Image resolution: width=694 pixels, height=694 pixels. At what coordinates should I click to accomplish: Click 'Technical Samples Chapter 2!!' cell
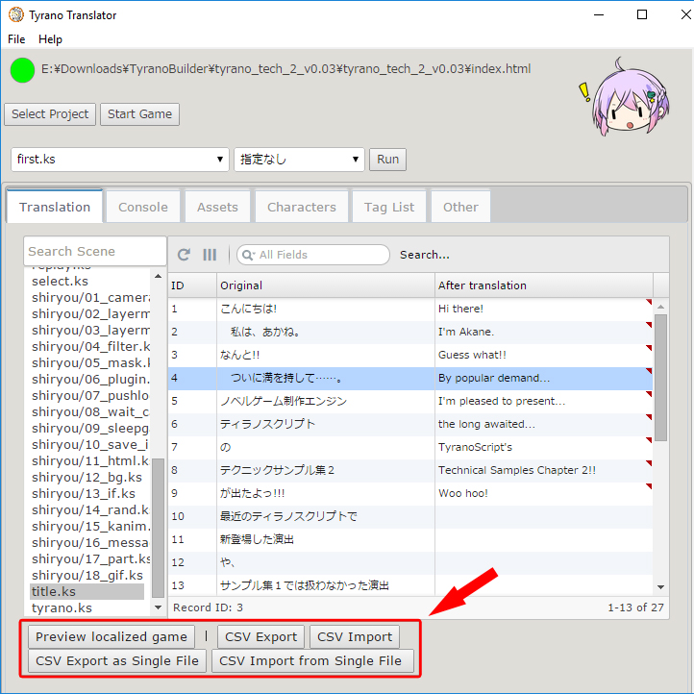point(543,470)
